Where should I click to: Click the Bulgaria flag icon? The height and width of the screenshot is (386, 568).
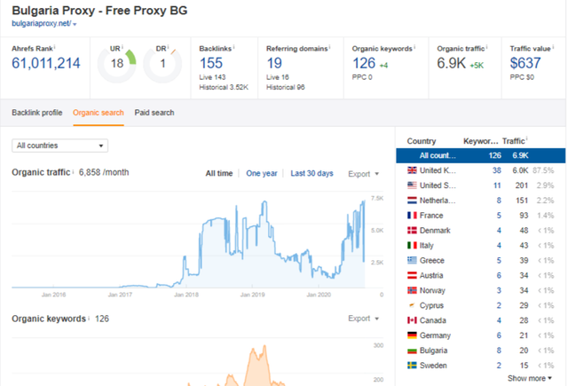click(412, 351)
